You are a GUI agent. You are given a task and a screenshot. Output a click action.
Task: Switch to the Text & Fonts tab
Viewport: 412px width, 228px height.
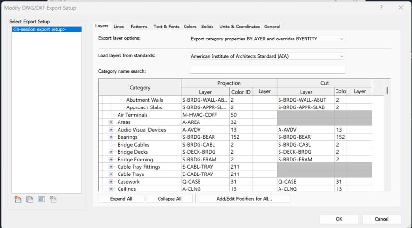(166, 27)
